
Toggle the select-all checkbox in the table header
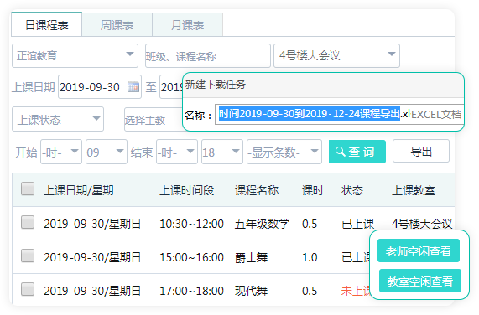coord(28,188)
